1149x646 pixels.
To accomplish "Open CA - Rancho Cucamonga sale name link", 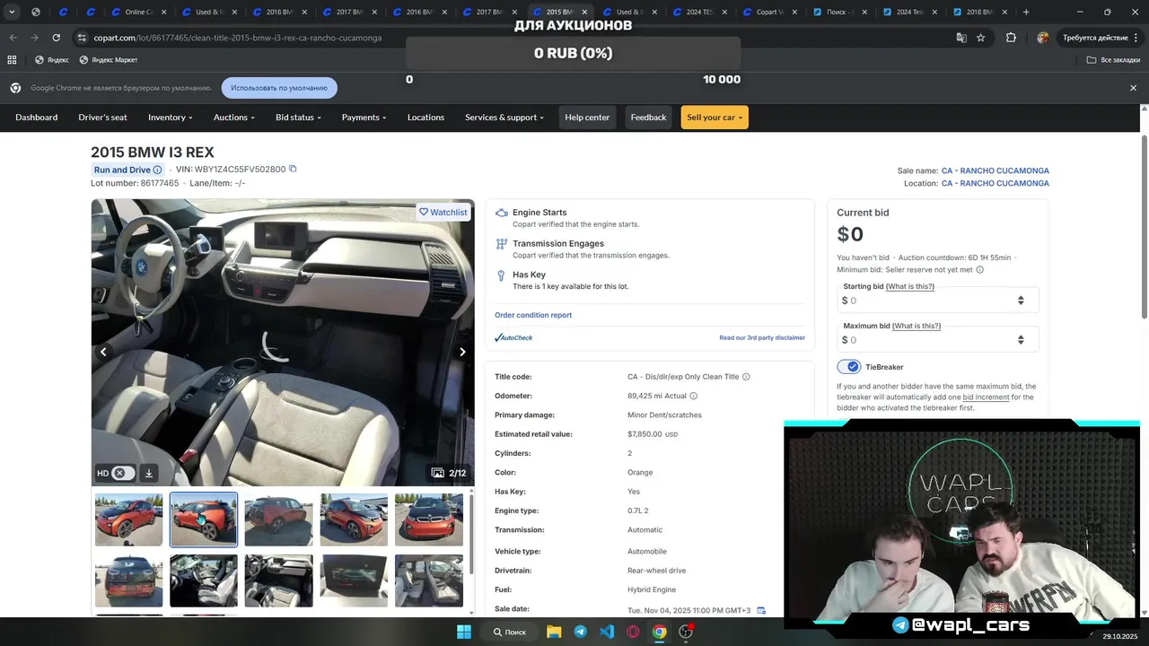I will [x=995, y=170].
